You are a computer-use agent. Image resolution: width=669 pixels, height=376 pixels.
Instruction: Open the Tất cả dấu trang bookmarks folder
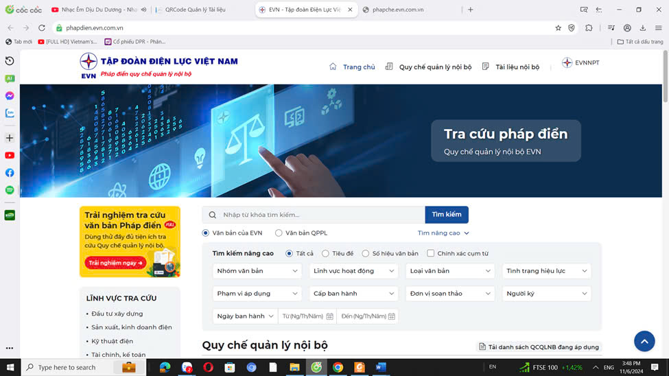tap(640, 42)
